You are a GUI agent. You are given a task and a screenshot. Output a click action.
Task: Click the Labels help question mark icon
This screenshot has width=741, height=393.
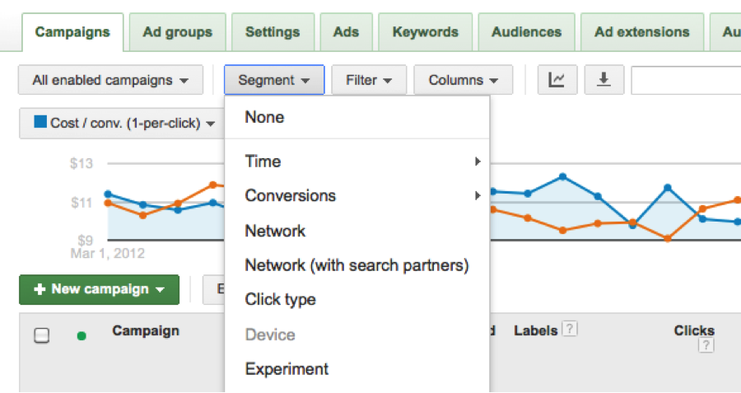pyautogui.click(x=570, y=330)
